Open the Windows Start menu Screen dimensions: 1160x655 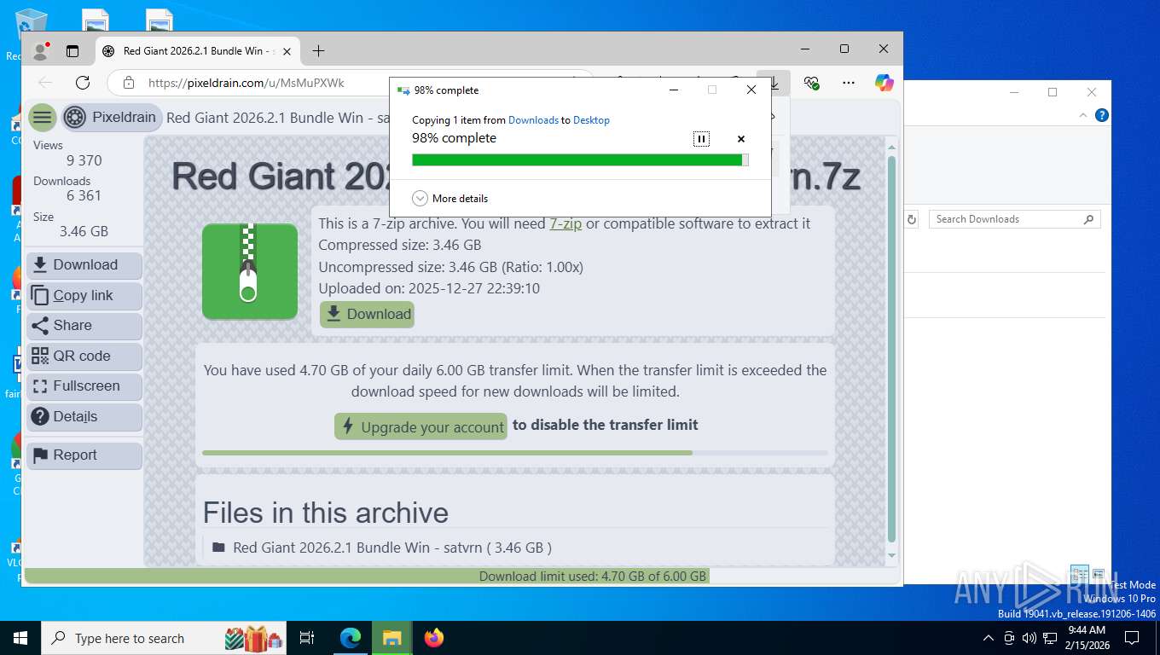tap(20, 638)
